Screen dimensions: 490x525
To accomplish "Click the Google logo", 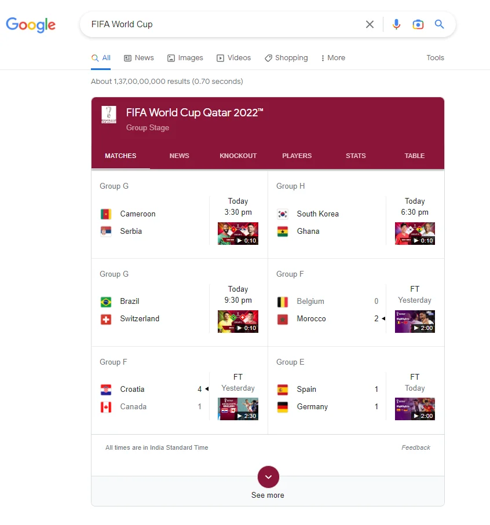I will (31, 24).
